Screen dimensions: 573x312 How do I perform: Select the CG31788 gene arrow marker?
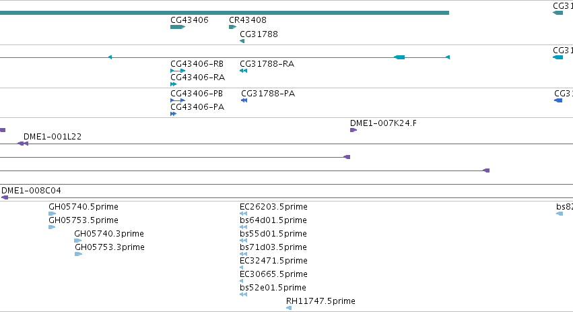coord(242,41)
